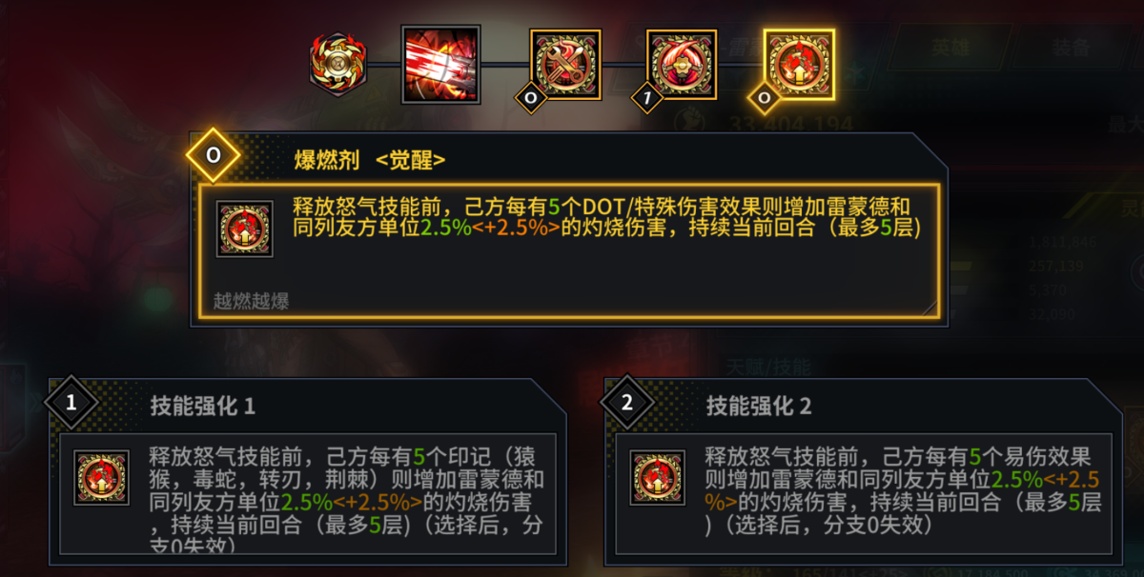Click the 爆燃剂 resize corner at bottom right
The height and width of the screenshot is (577, 1144).
tap(929, 307)
